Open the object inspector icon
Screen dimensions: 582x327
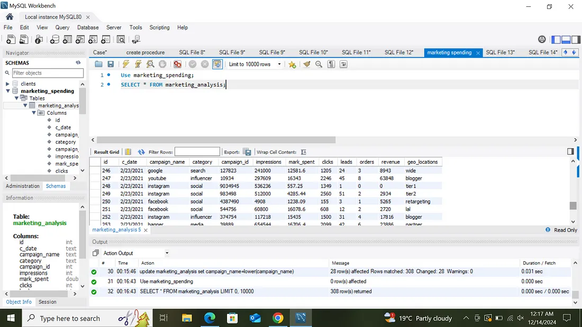(x=39, y=39)
